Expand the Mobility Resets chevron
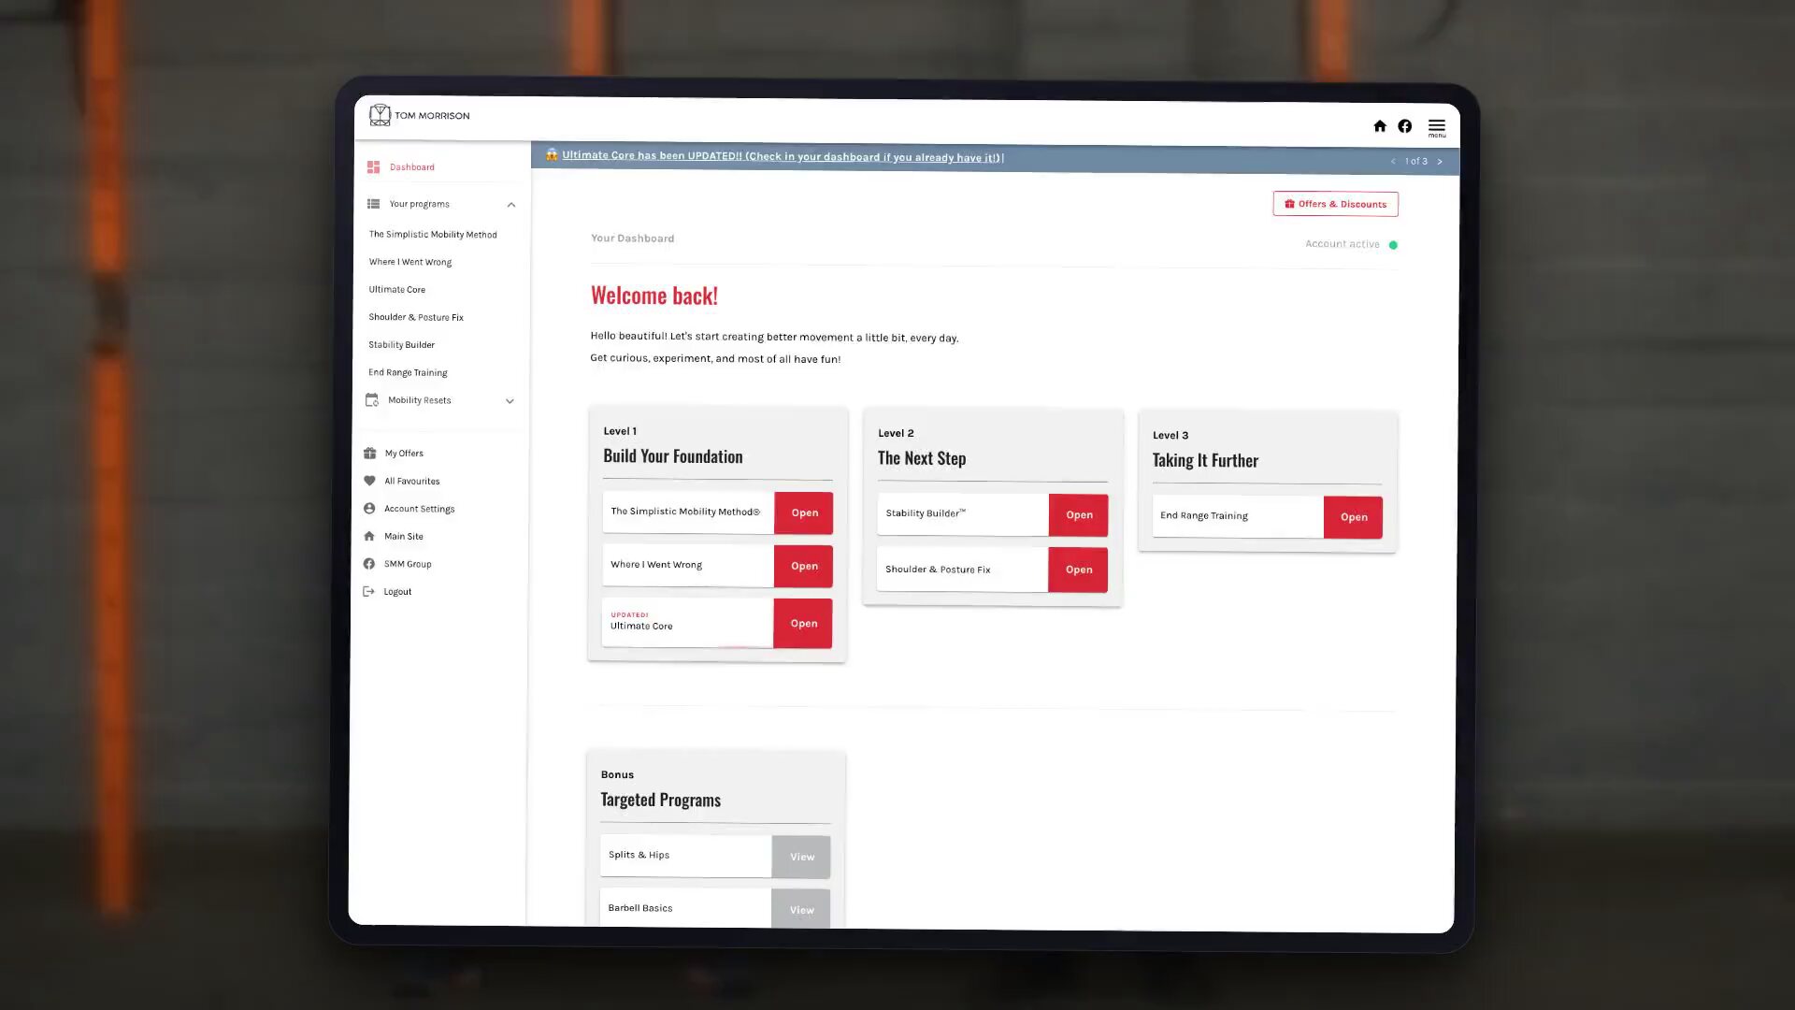The image size is (1795, 1010). coord(510,401)
